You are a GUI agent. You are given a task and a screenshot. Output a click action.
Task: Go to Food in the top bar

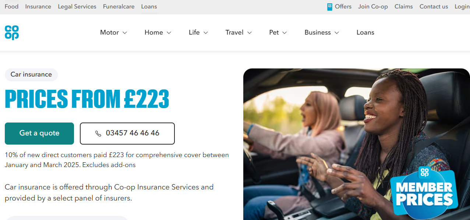[x=11, y=7]
